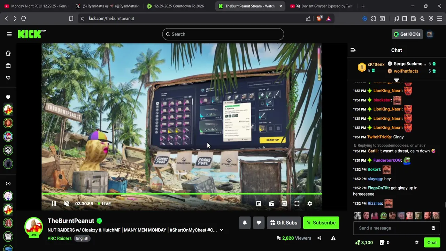446x251 pixels.
Task: Click username FlegsOnTilt in chat
Action: pyautogui.click(x=378, y=188)
